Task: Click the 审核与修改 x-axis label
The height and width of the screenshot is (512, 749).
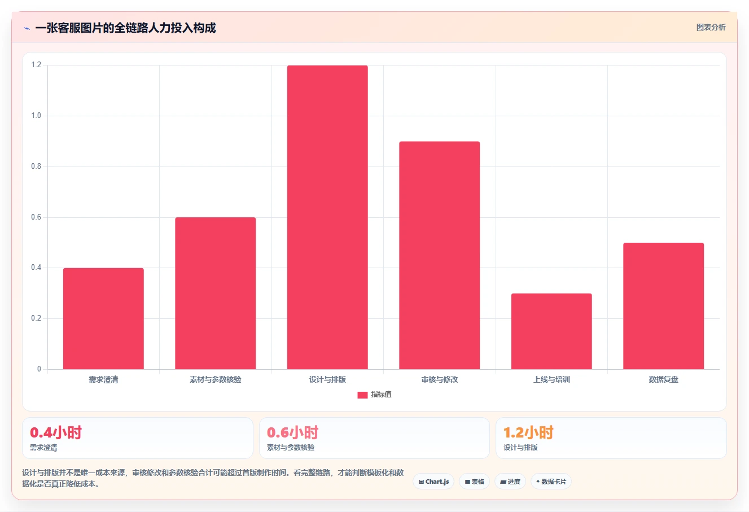Action: tap(440, 380)
